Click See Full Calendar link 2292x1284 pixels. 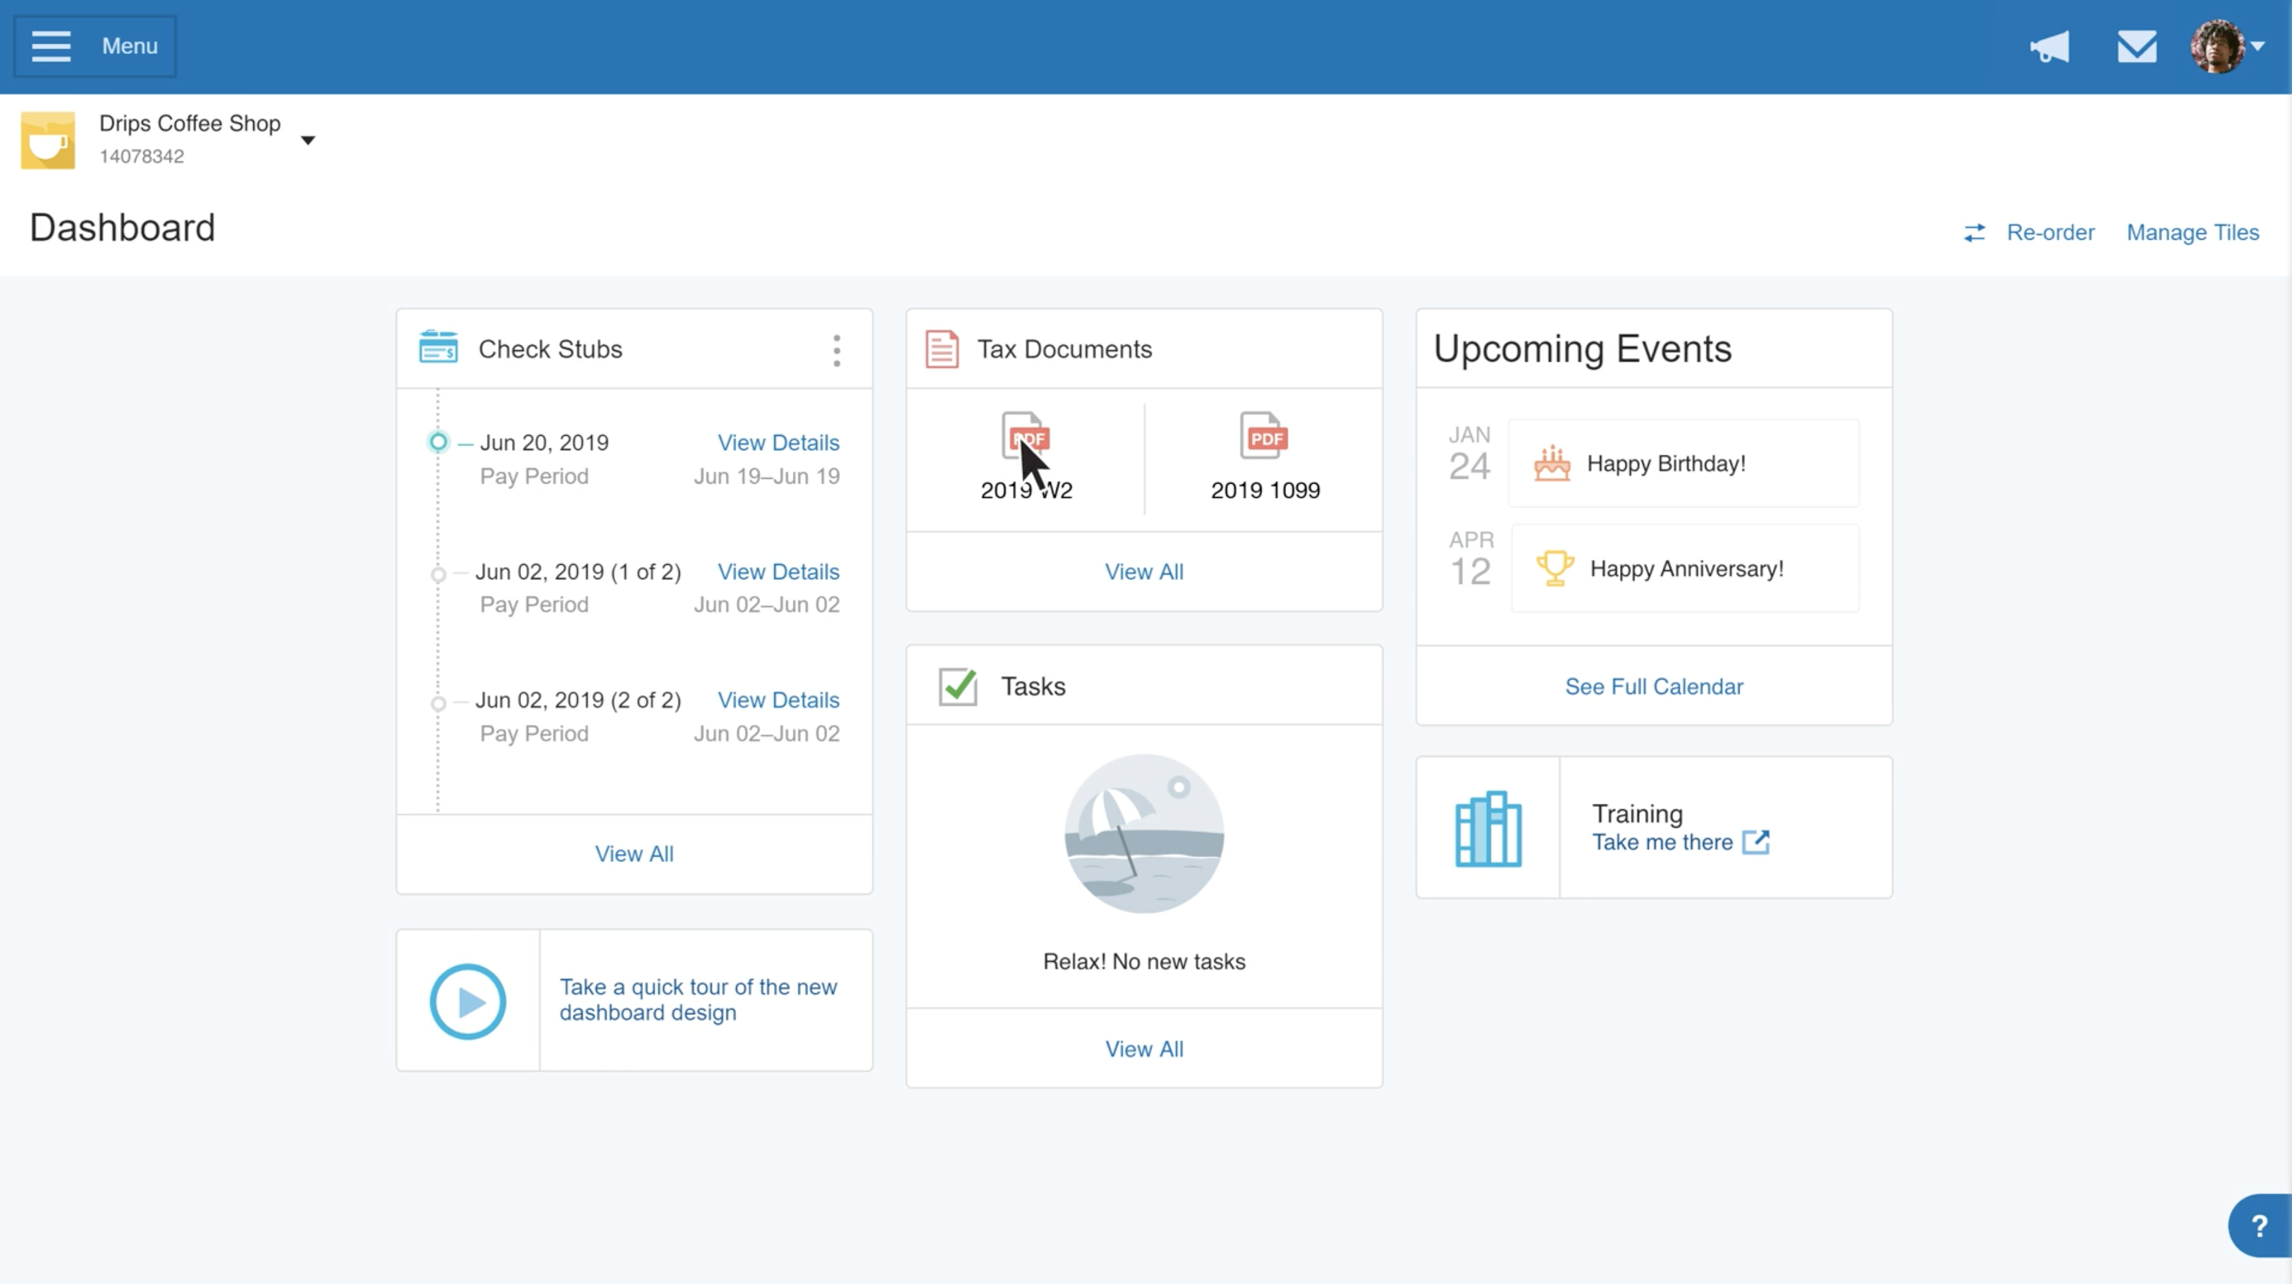point(1654,686)
